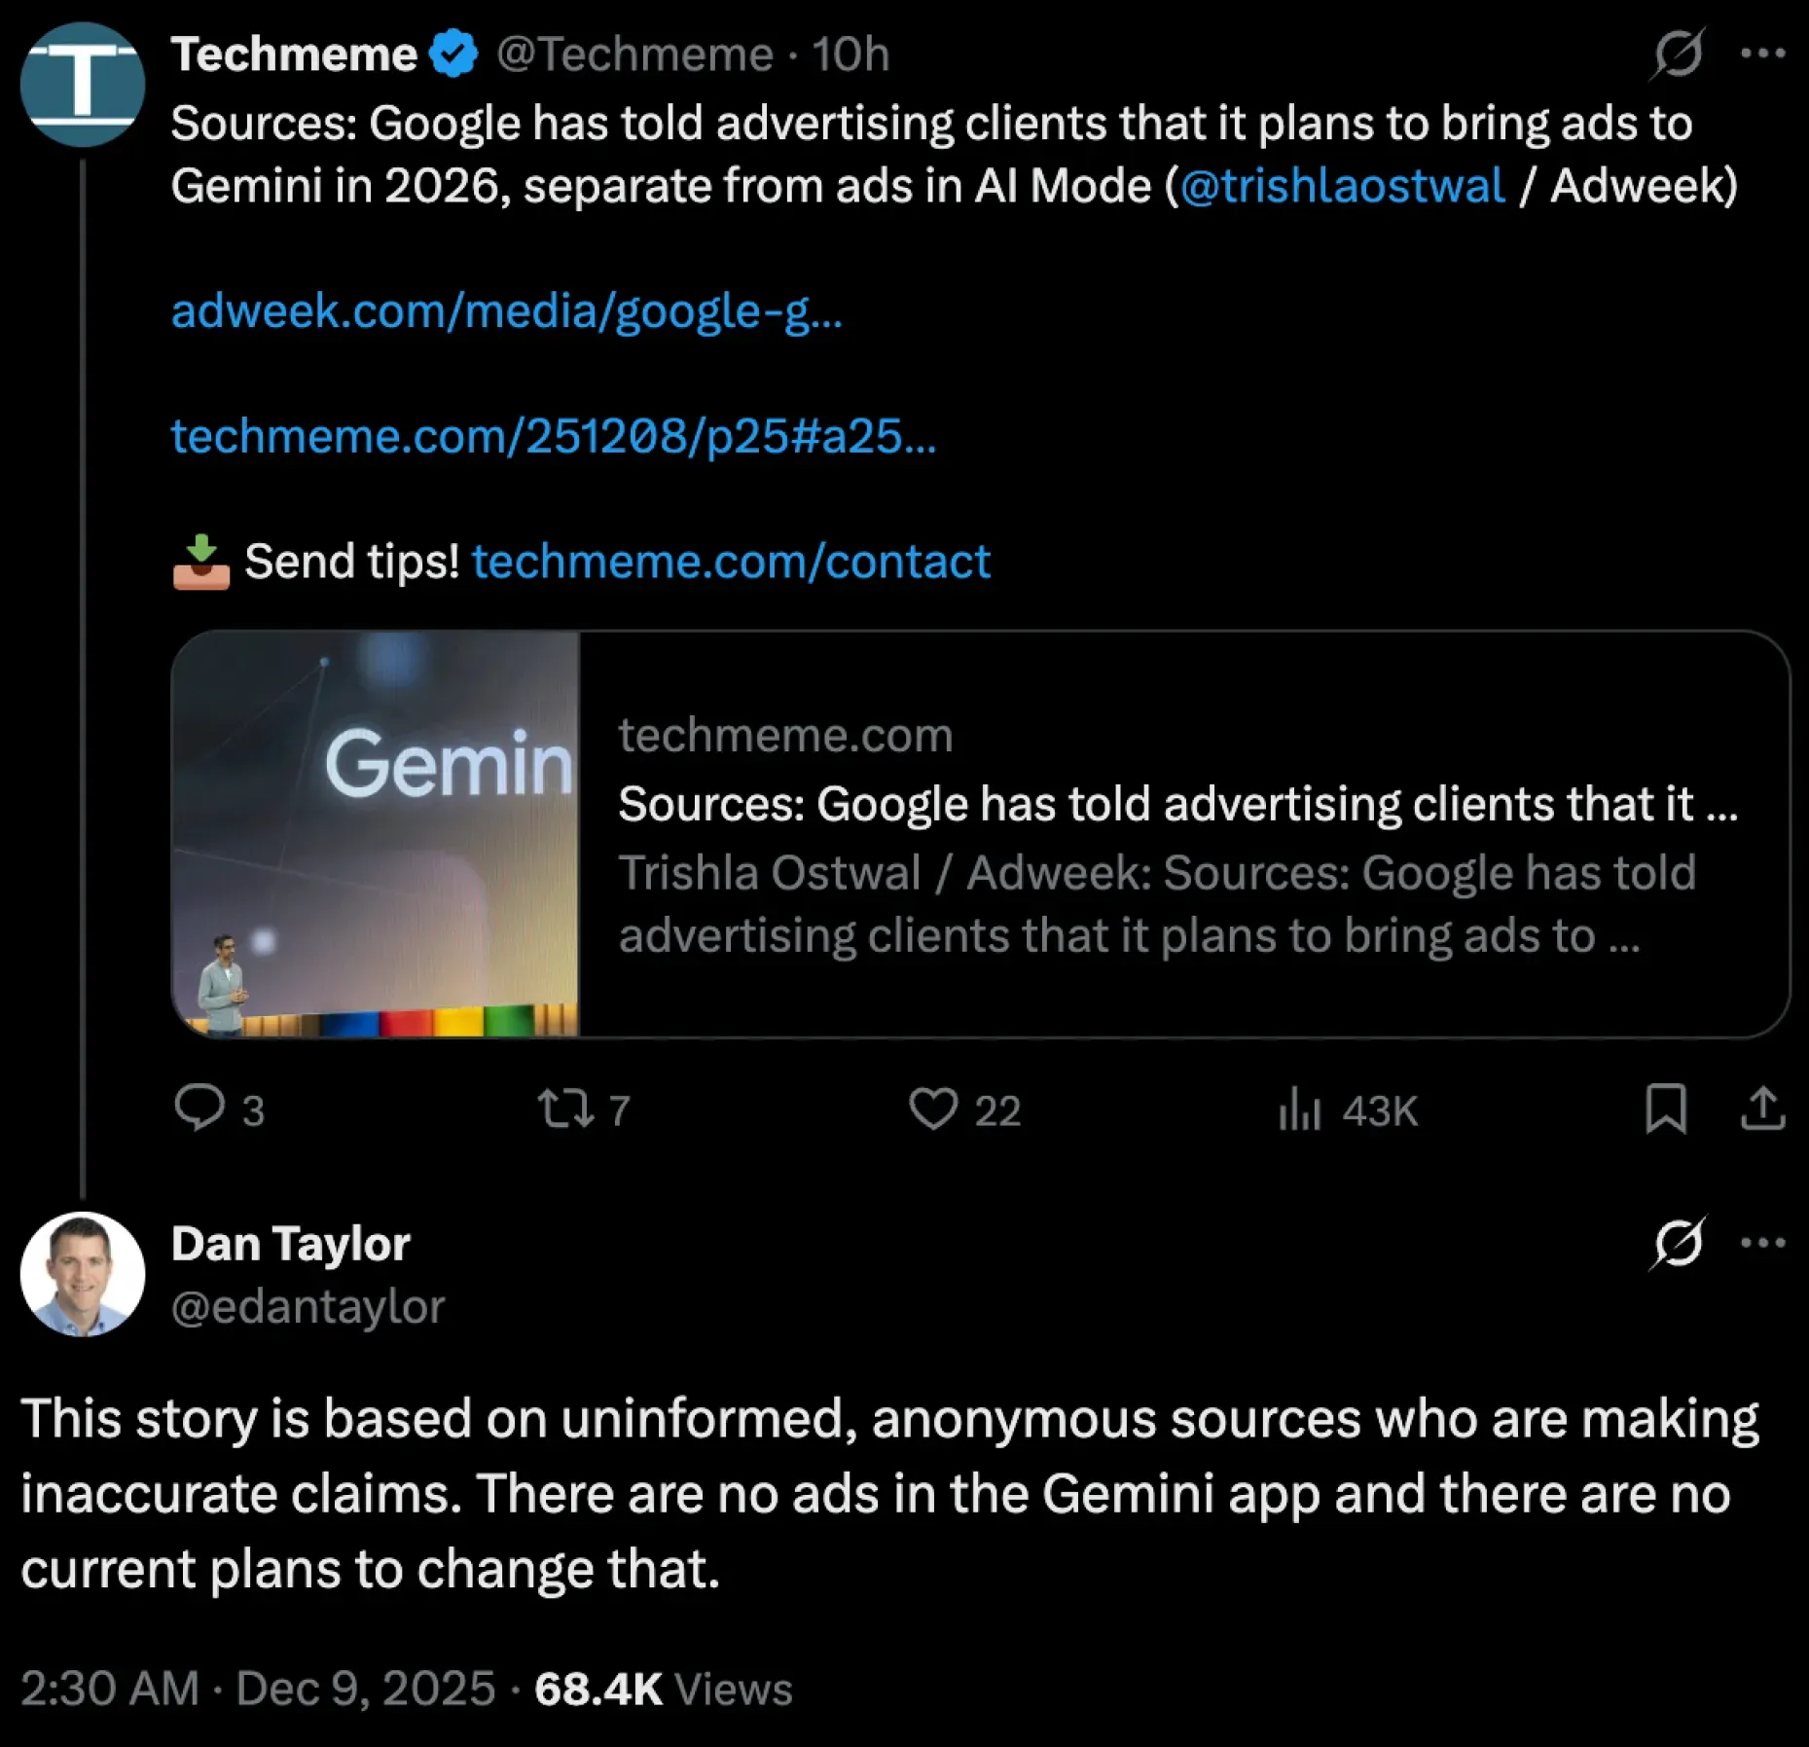Repost the Techmeme post

click(x=565, y=1109)
